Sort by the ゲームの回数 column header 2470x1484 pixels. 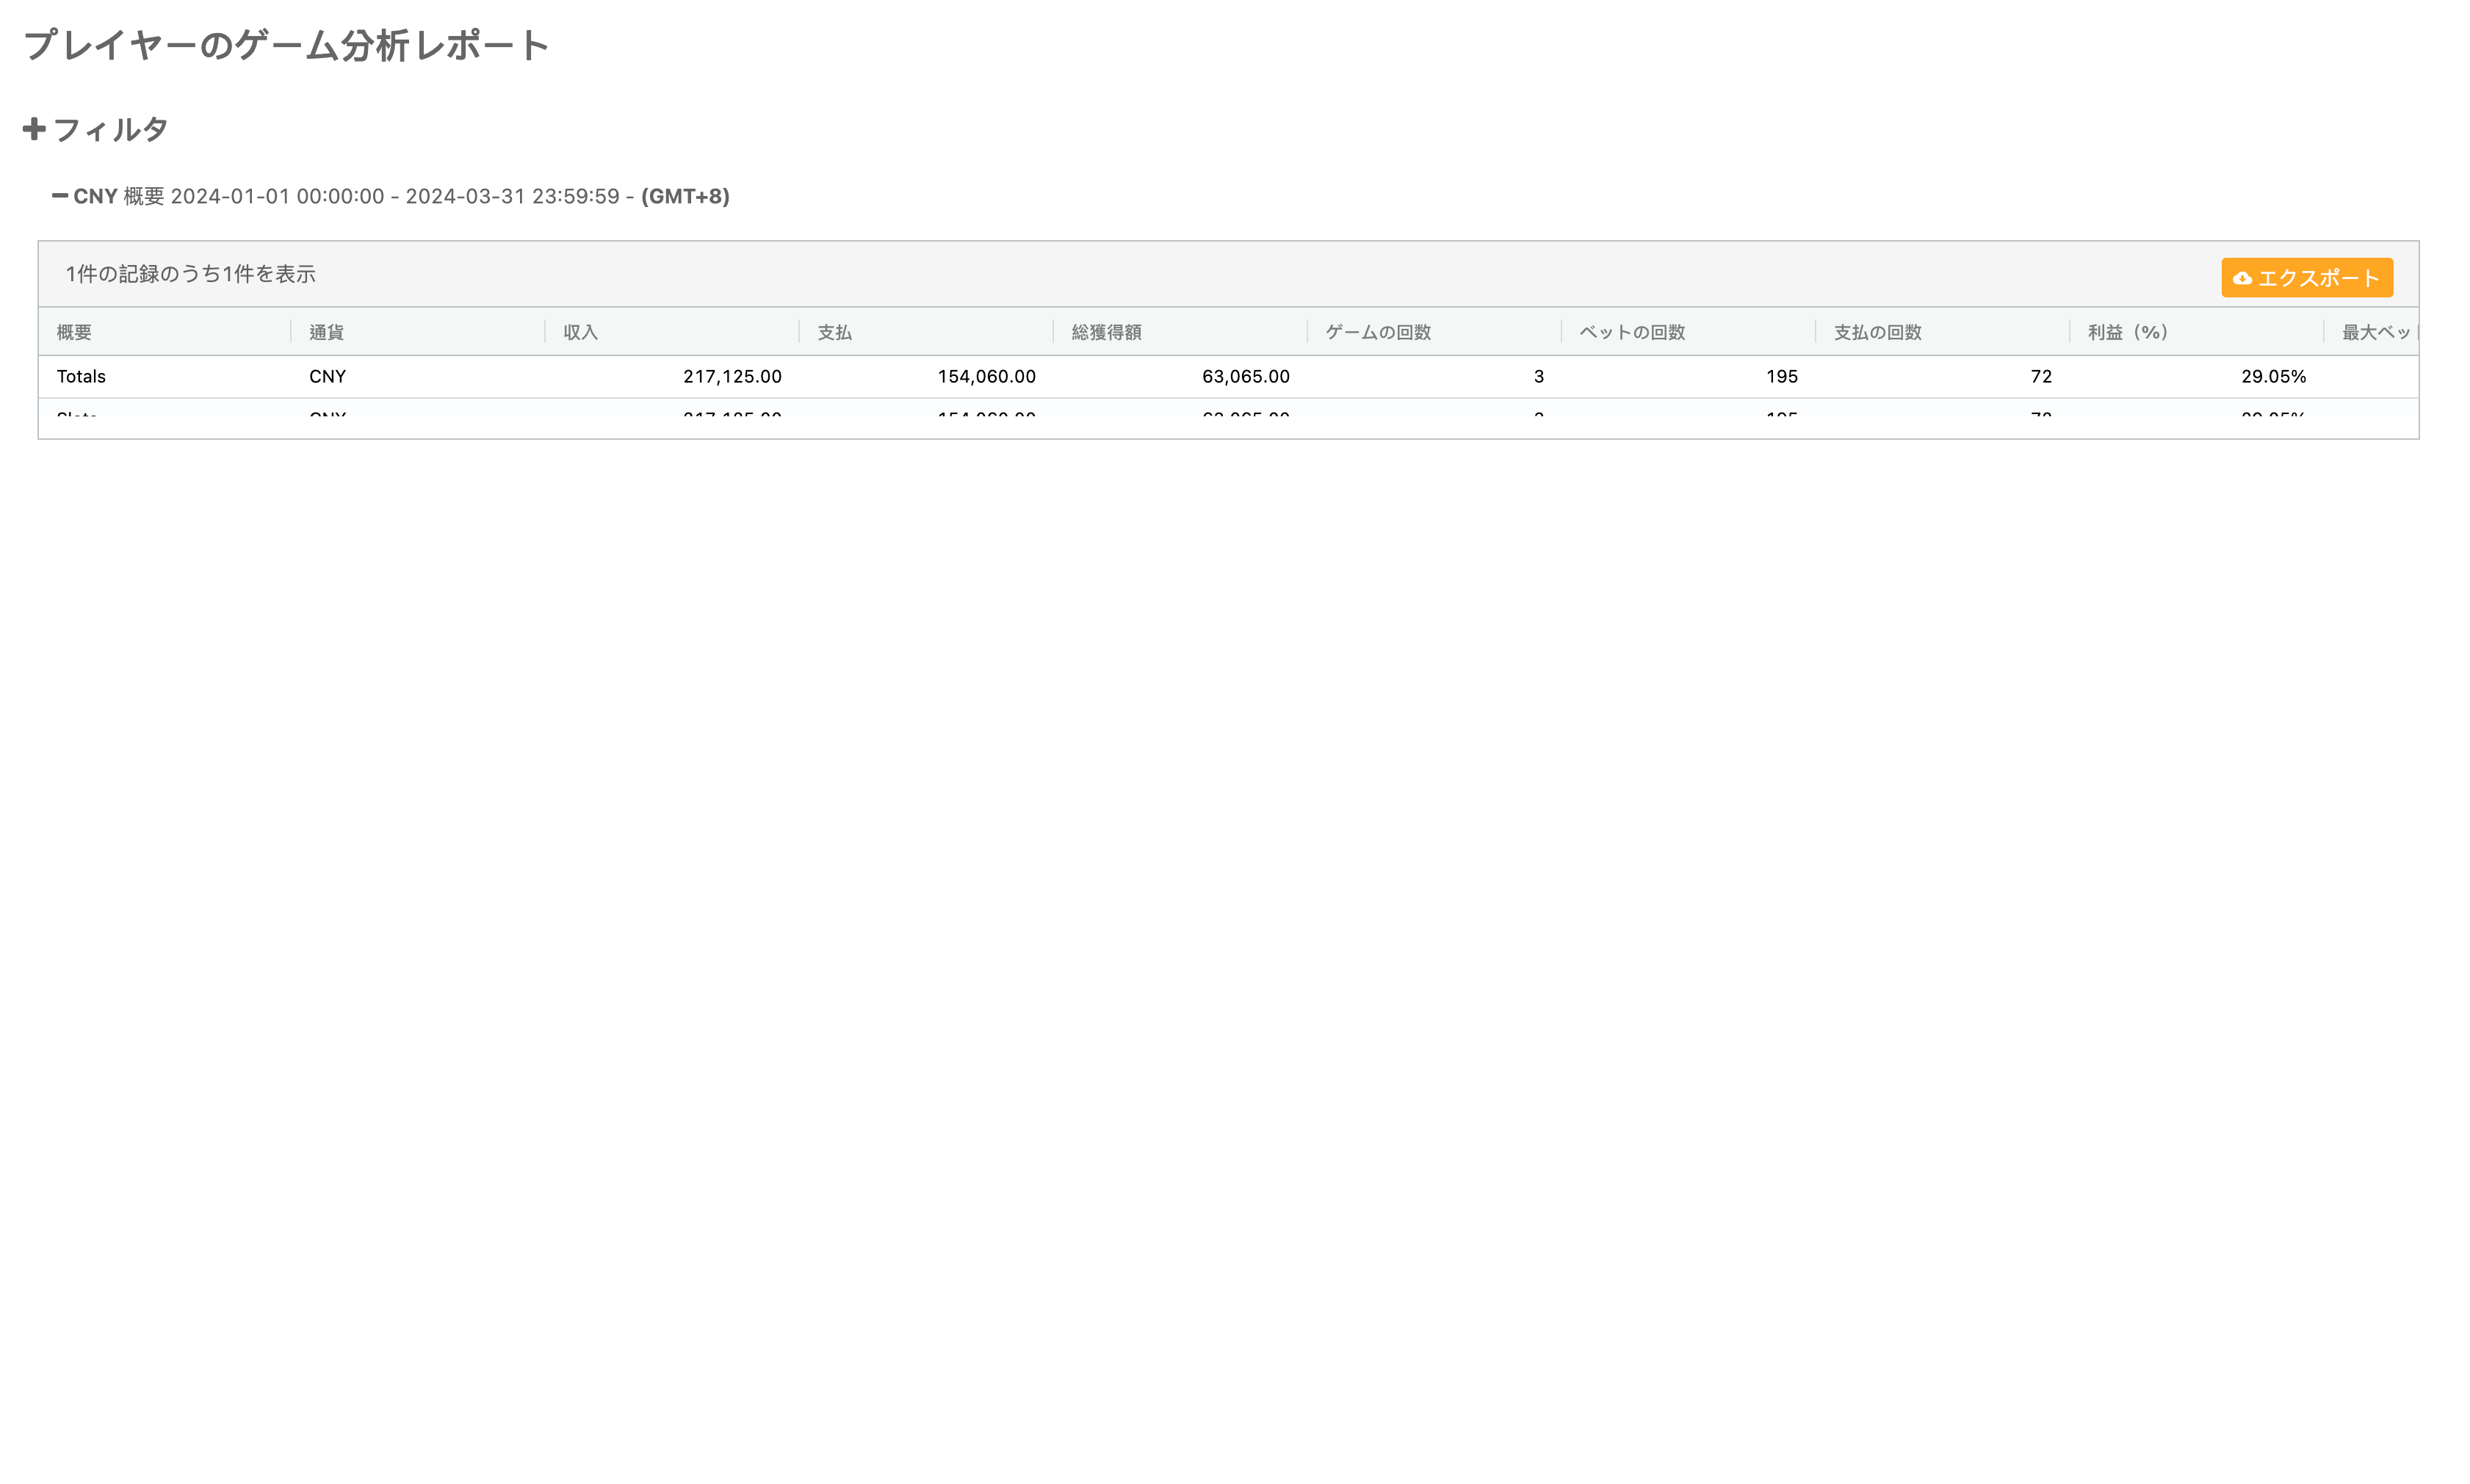coord(1378,332)
